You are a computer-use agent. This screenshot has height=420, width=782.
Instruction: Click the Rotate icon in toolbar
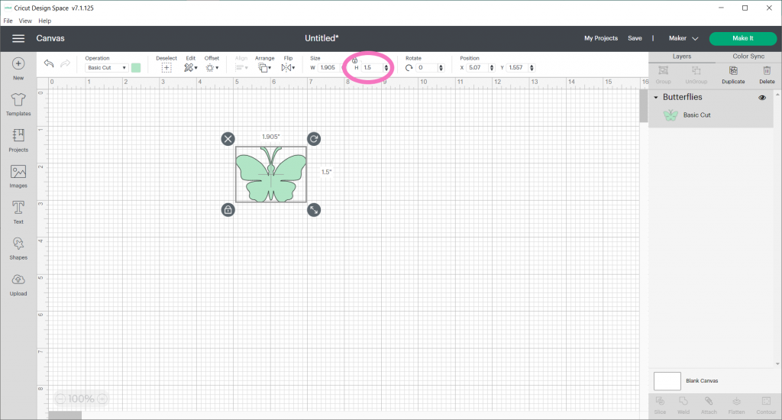(409, 68)
